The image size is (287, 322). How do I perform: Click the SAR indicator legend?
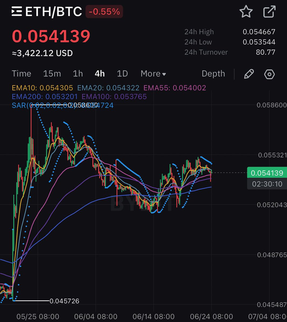click(62, 105)
